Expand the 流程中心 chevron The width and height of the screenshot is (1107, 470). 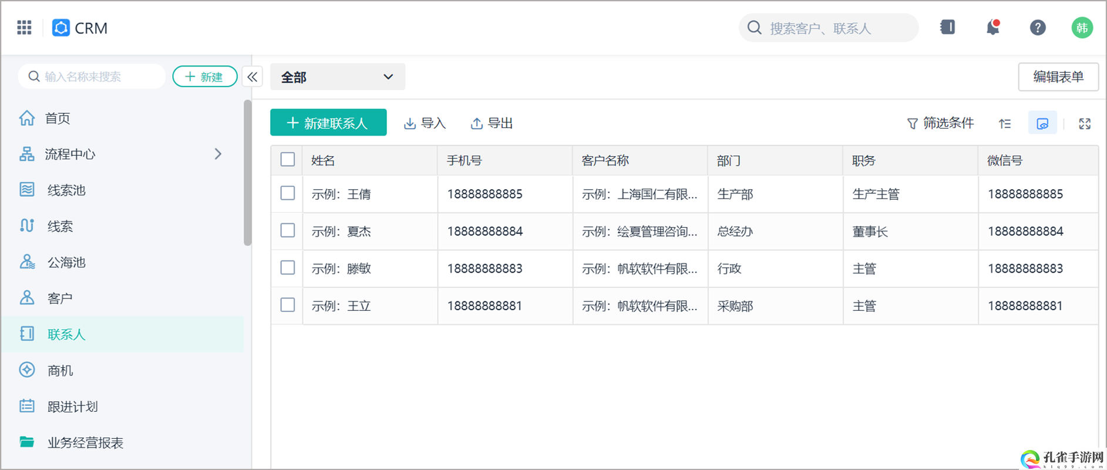[218, 154]
